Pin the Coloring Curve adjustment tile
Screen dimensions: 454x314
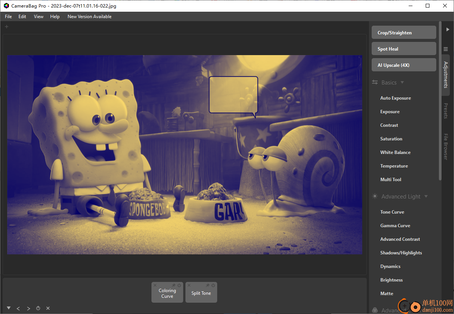coord(174,285)
